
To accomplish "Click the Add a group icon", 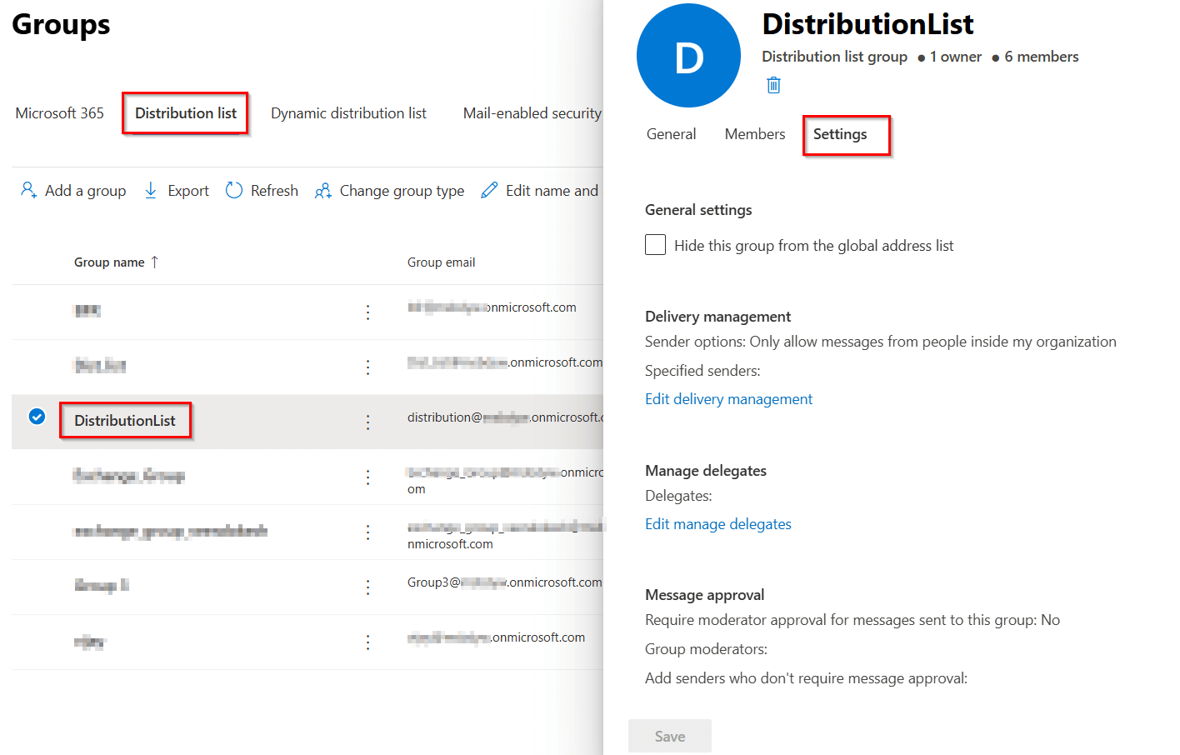I will tap(28, 190).
